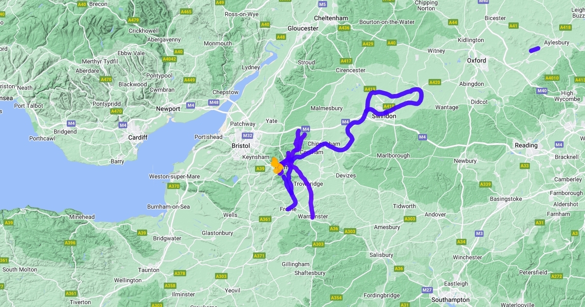Click the M32 shield in Bristol
The width and height of the screenshot is (585, 307).
(248, 135)
